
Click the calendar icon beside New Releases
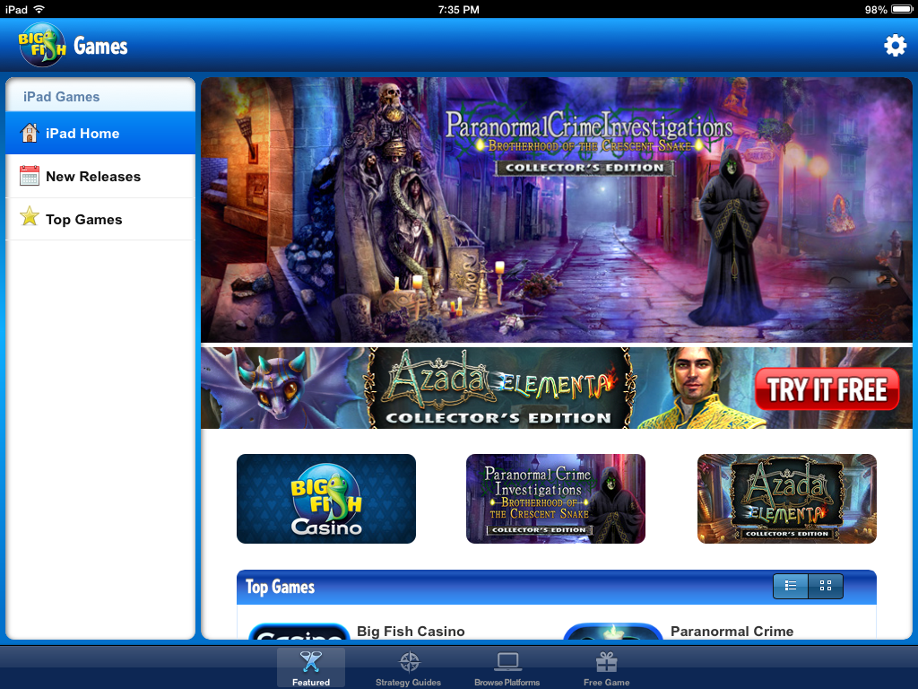[x=30, y=176]
